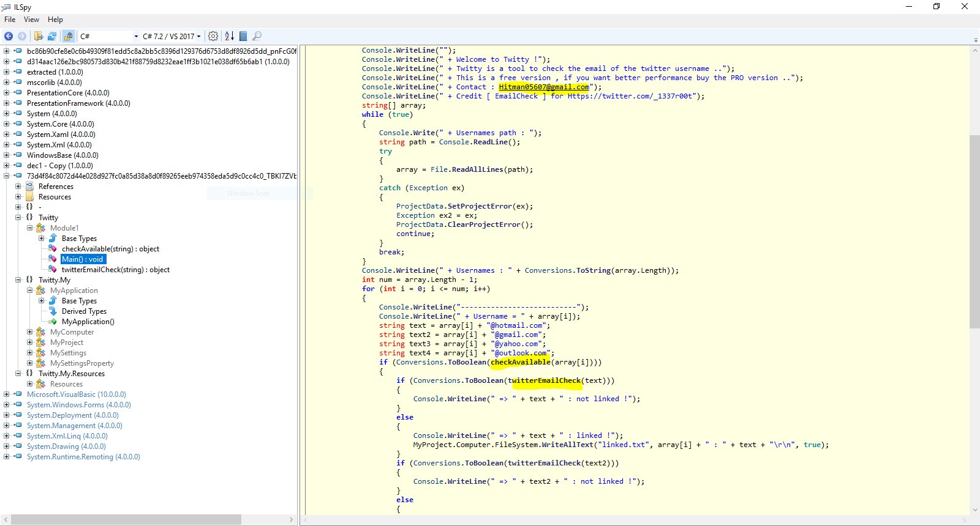Click the sort A-Z toolbar icon
The width and height of the screenshot is (980, 526).
coord(229,36)
